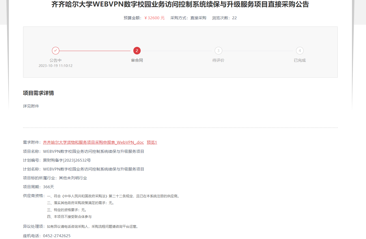
Task: Click the step 3 circle for 待评价
Action: pos(218,51)
